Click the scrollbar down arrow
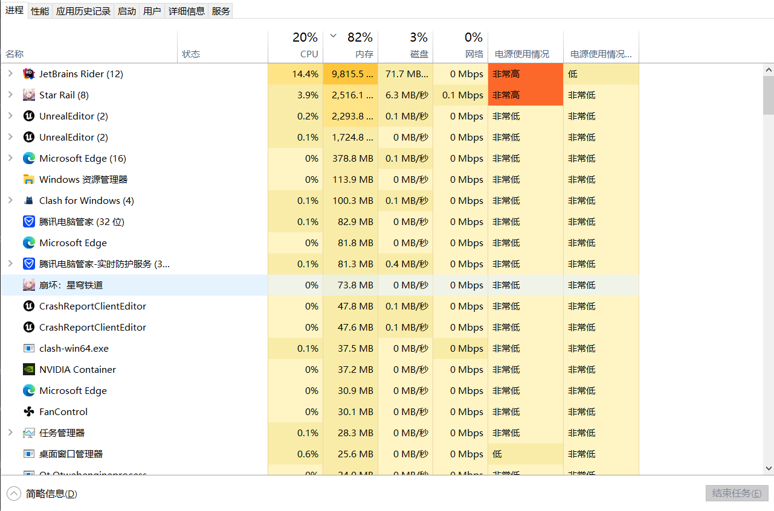 pyautogui.click(x=769, y=468)
